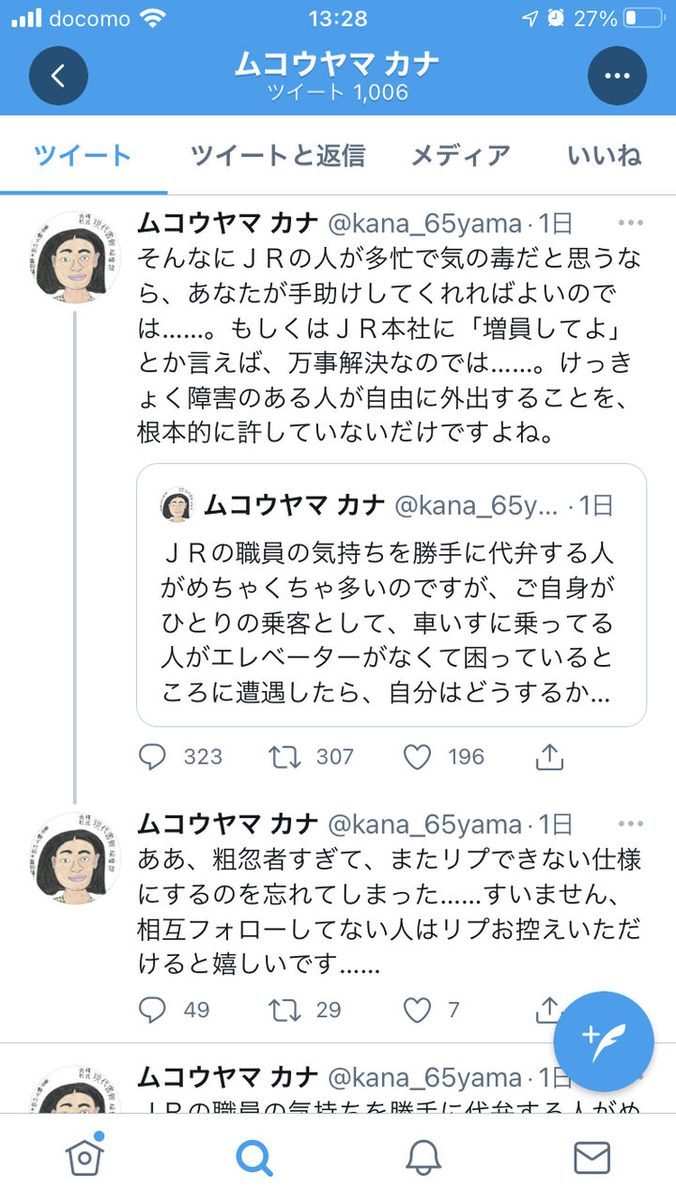Open the Search tab icon

tap(253, 1158)
